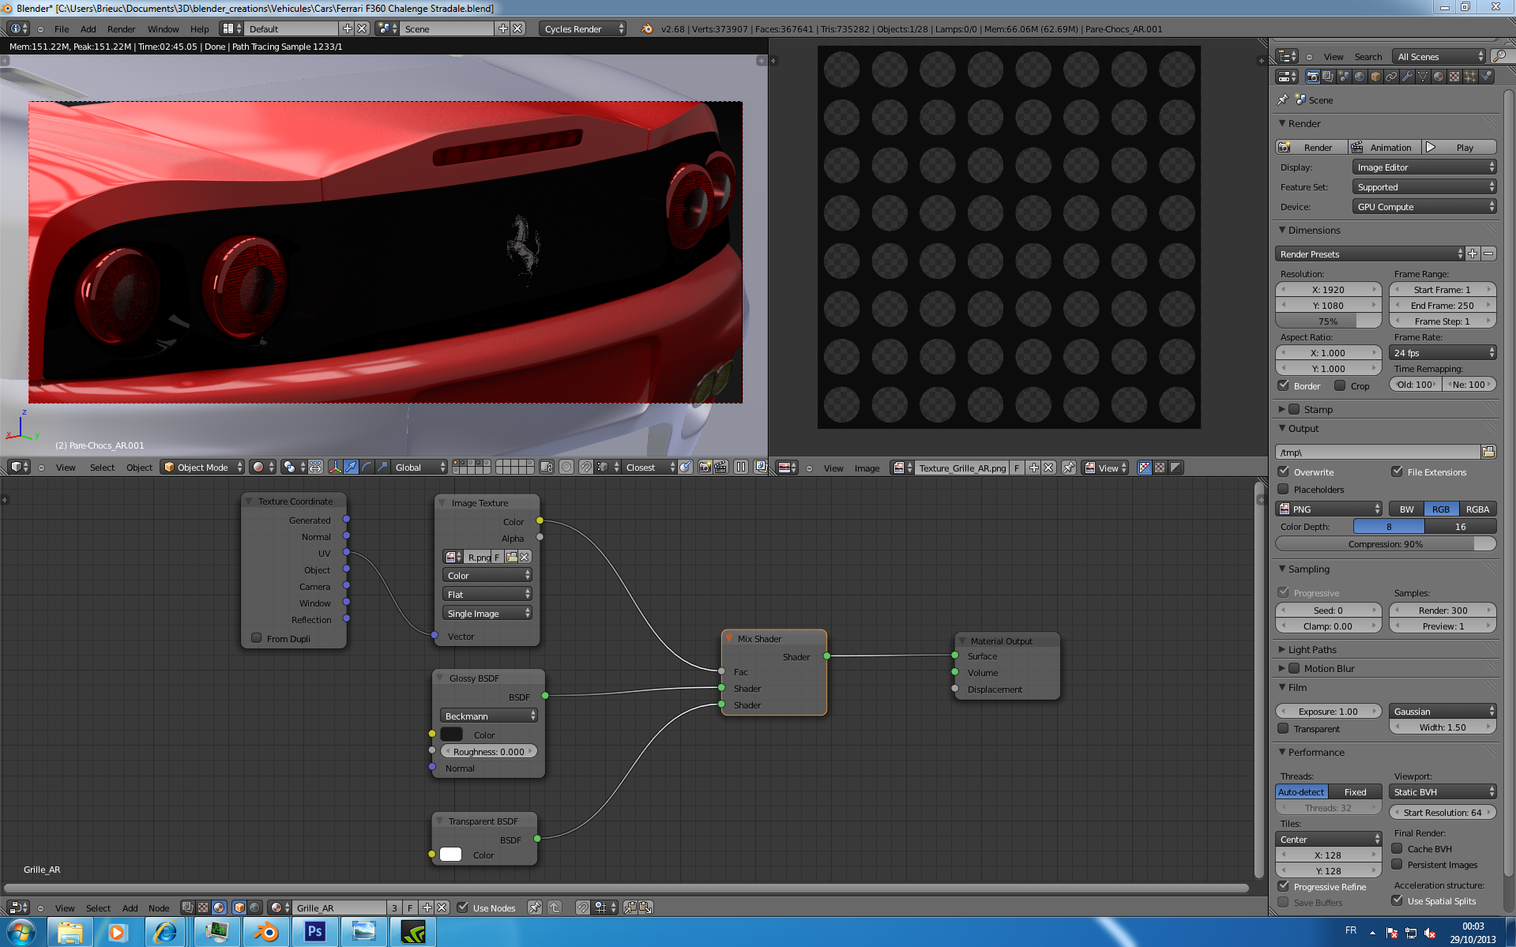Enable the Crop checkbox under Dimensions

pos(1341,385)
